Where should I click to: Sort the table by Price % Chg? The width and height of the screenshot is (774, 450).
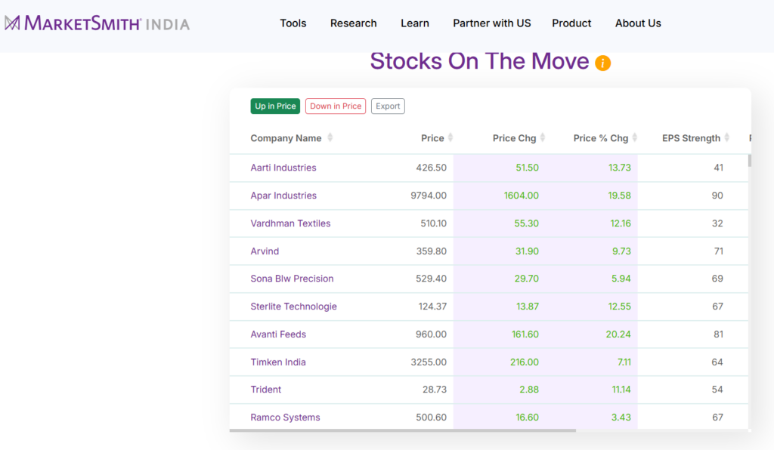click(634, 138)
